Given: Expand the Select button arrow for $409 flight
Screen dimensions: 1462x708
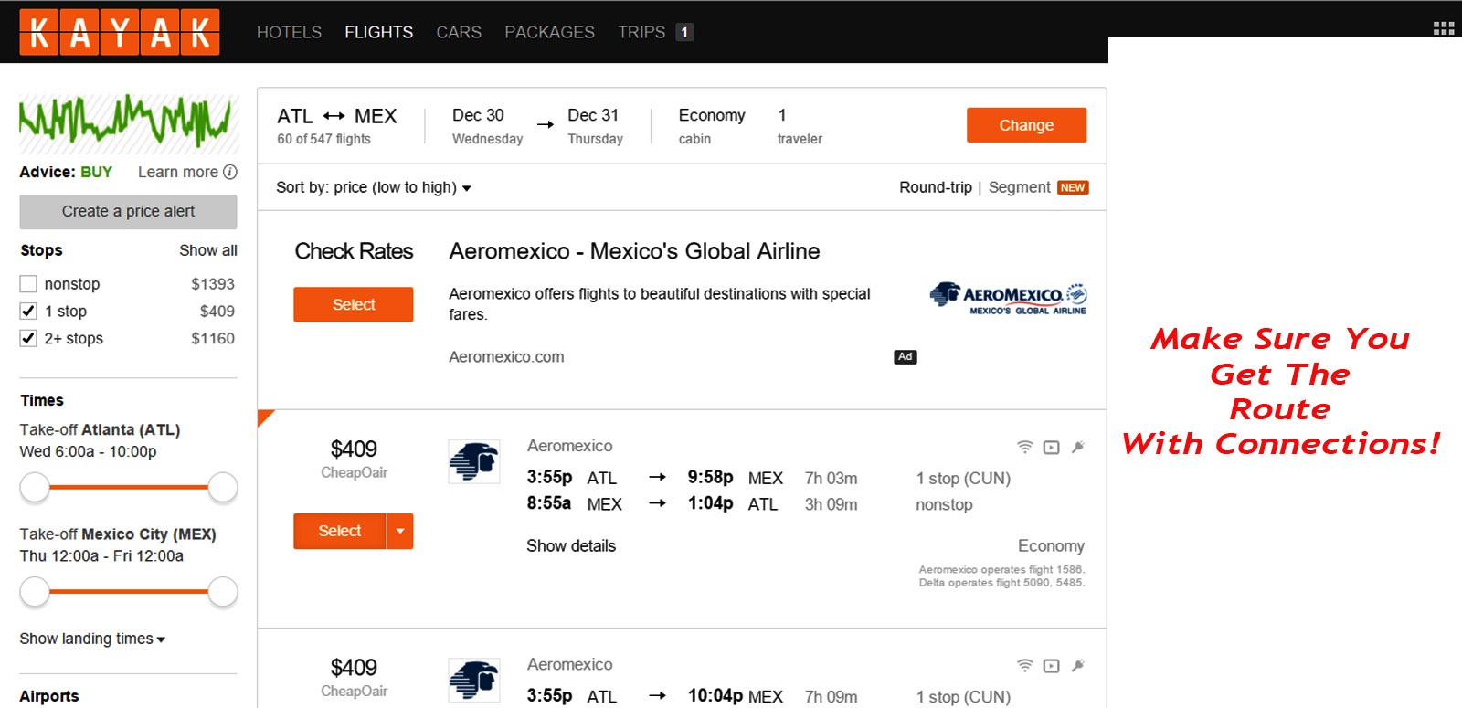Looking at the screenshot, I should 400,531.
